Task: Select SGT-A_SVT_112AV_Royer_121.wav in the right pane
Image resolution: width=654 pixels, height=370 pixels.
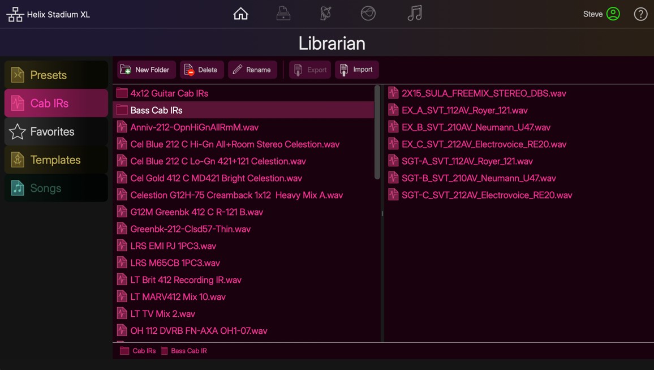Action: tap(467, 161)
